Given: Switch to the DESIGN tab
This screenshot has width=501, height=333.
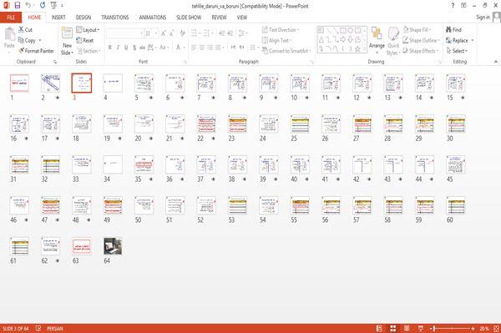Looking at the screenshot, I should click(83, 18).
